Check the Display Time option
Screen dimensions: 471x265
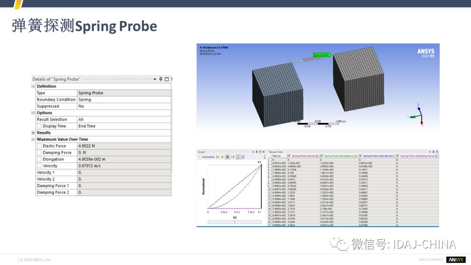(x=39, y=126)
